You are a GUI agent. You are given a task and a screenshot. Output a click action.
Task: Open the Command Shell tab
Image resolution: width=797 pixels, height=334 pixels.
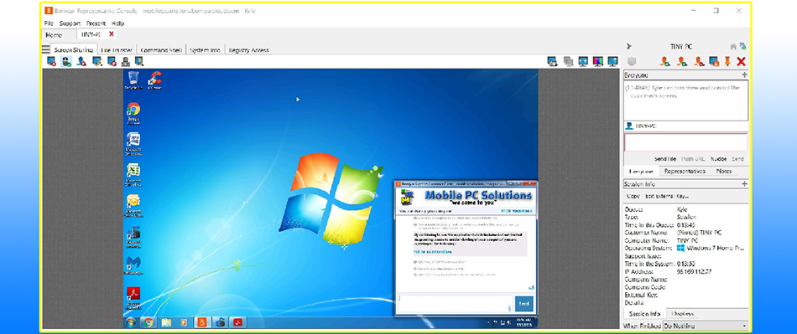tap(160, 50)
